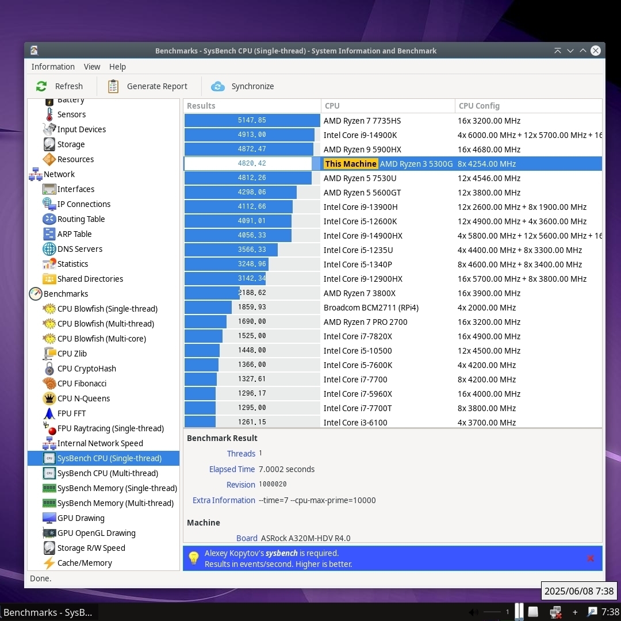
Task: Click the taskbar clock showing 7:38
Action: click(x=610, y=612)
